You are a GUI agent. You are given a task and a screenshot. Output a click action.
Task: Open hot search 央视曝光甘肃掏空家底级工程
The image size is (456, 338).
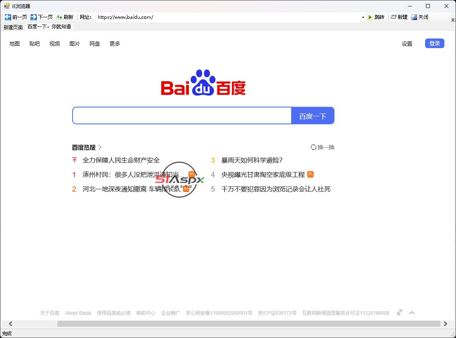(x=263, y=175)
